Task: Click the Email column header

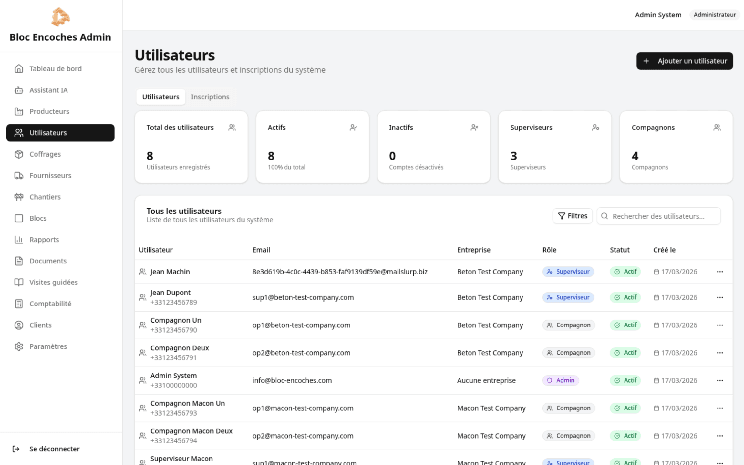Action: 261,250
